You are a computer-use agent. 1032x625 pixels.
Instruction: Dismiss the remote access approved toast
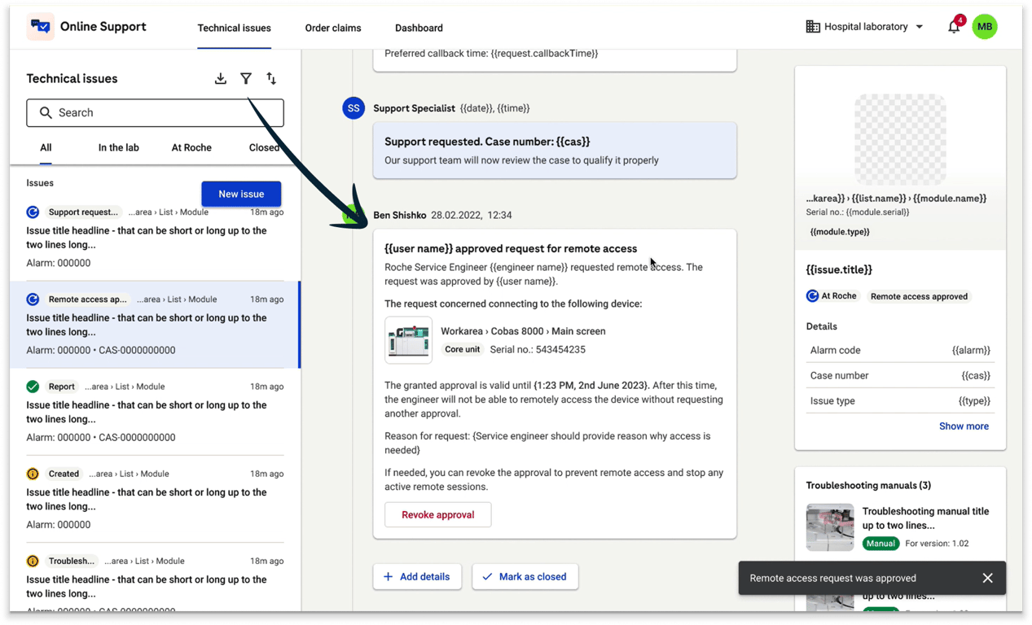(987, 578)
